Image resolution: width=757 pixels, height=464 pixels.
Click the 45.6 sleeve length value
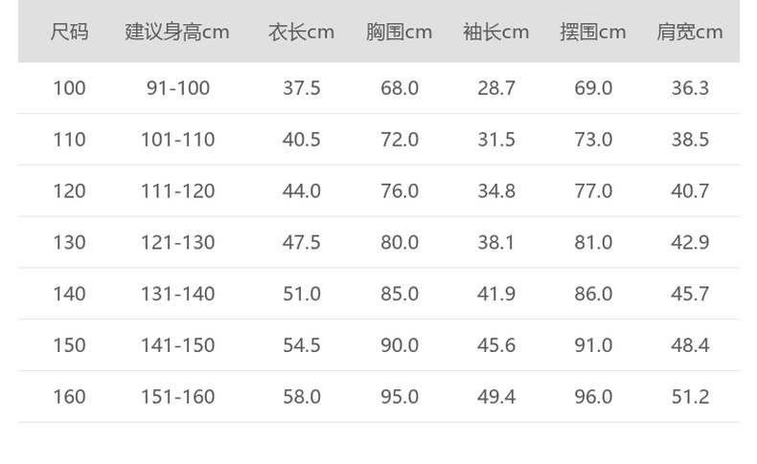tap(495, 345)
